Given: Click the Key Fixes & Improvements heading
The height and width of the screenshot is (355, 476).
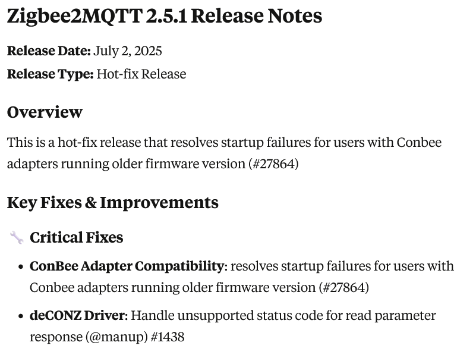Looking at the screenshot, I should coord(112,203).
